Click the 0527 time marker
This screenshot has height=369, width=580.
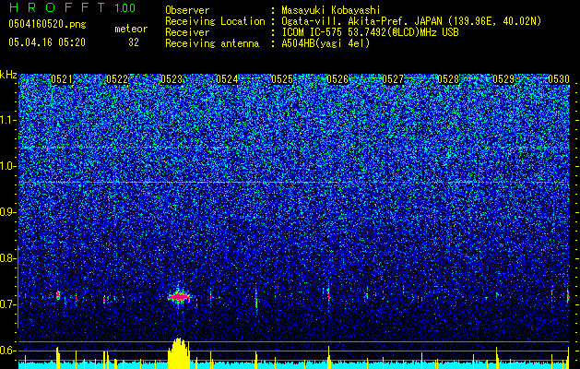[x=393, y=79]
